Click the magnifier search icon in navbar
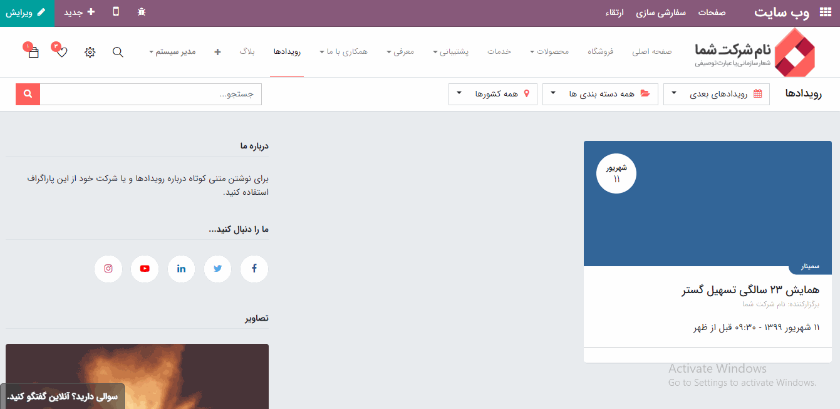 [x=118, y=52]
